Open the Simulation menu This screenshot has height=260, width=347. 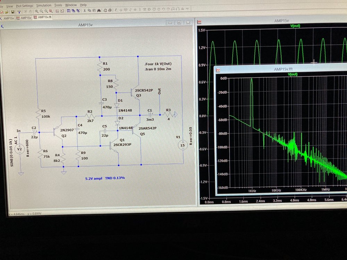pos(44,6)
